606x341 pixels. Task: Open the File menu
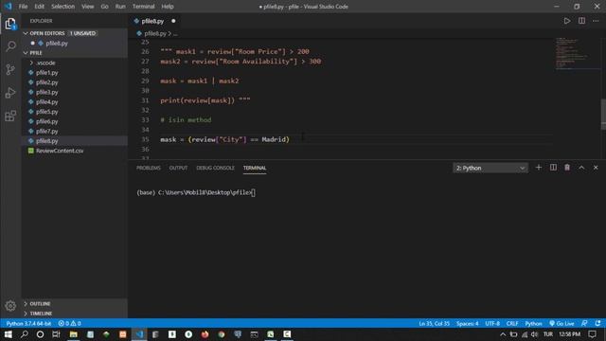click(23, 7)
